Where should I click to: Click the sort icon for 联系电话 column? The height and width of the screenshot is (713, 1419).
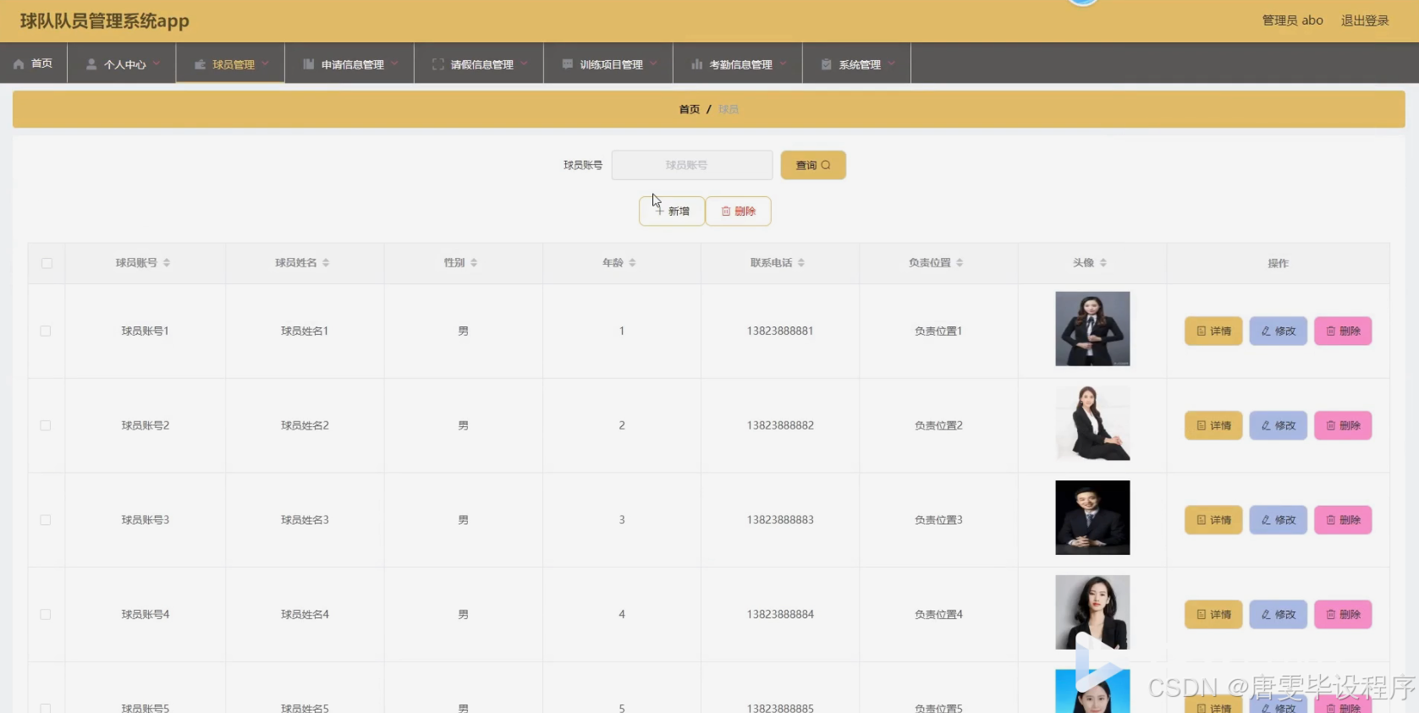click(x=801, y=263)
